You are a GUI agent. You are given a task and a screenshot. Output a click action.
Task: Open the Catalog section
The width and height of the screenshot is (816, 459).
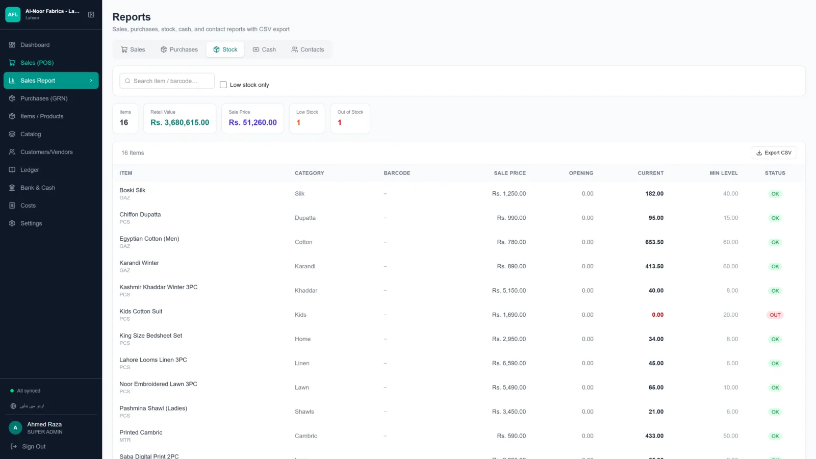tap(51, 134)
